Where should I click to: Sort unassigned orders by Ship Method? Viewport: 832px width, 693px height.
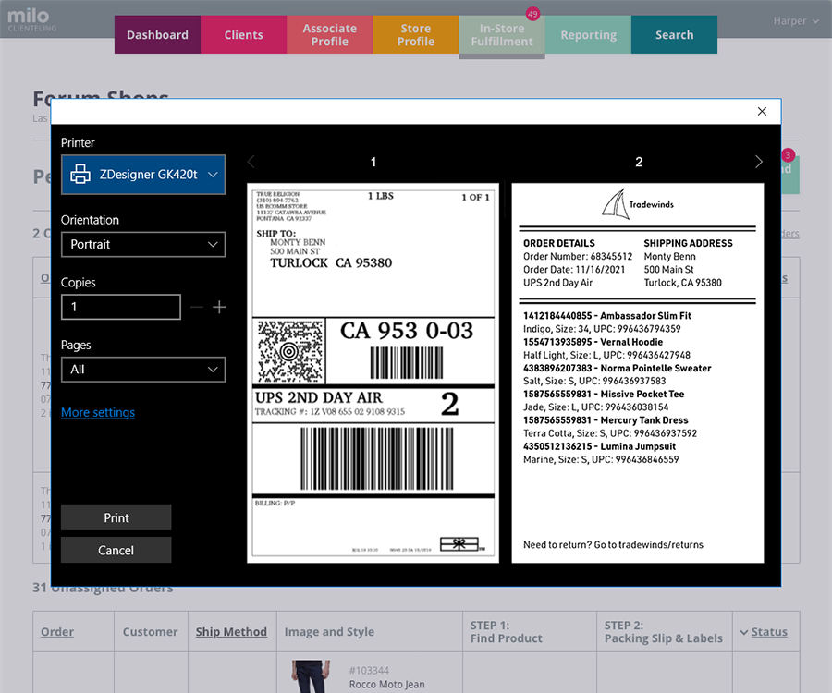(231, 632)
